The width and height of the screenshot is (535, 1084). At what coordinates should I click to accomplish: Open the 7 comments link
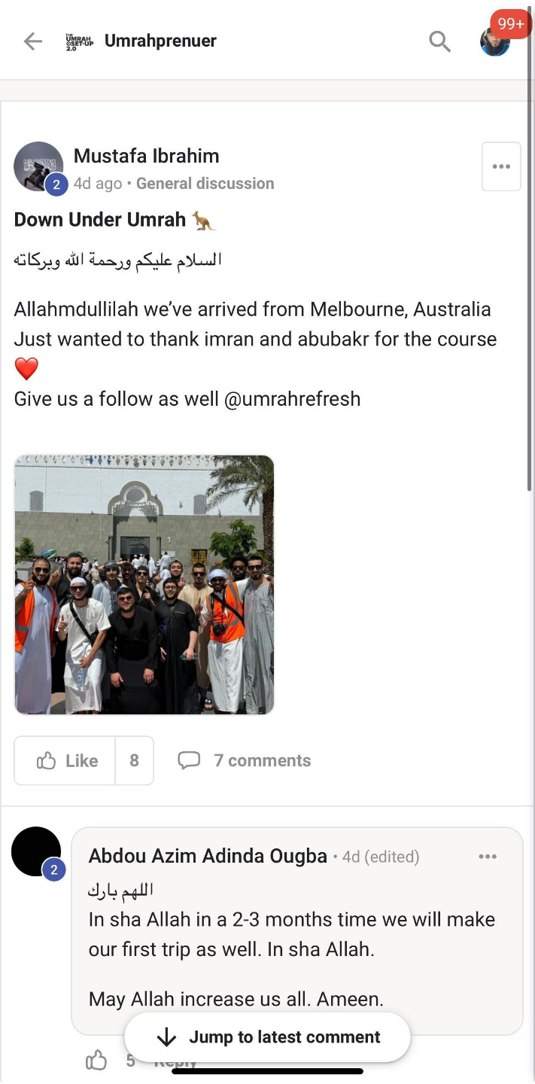[x=262, y=760]
